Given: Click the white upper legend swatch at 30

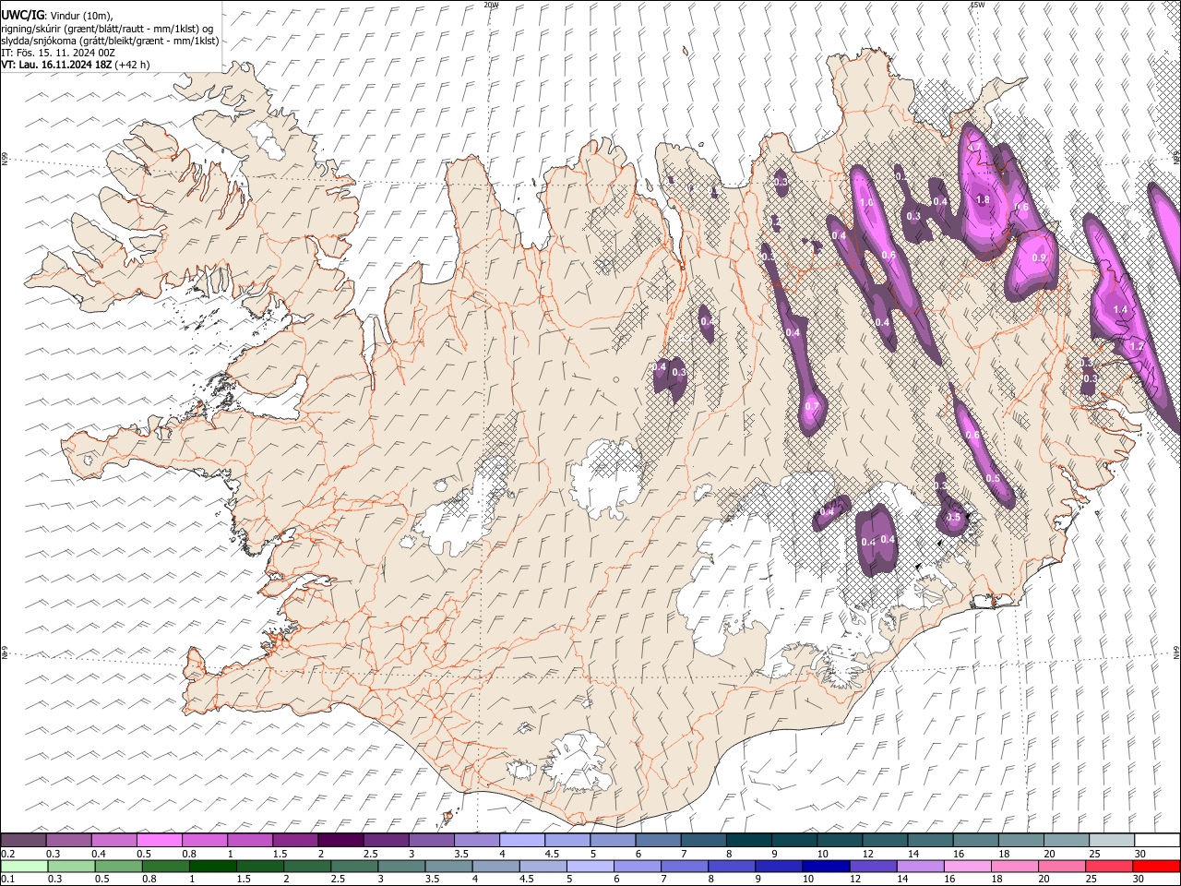Looking at the screenshot, I should [1157, 840].
